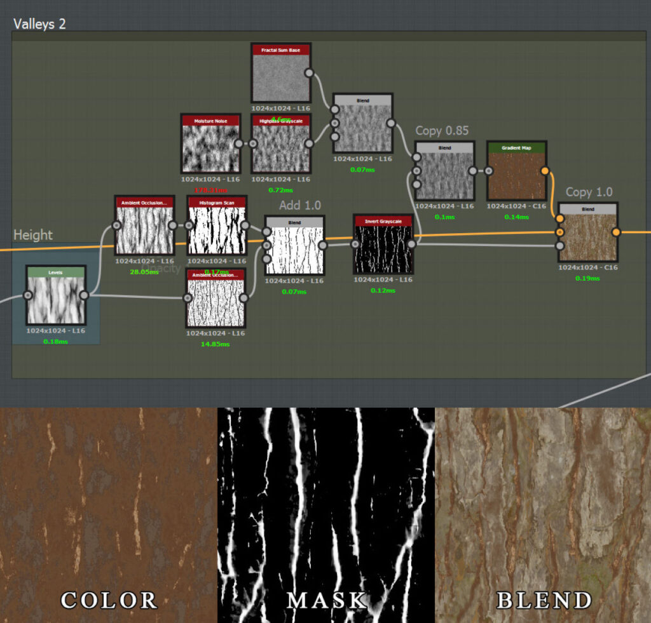The image size is (651, 623).
Task: Select the Highpass Grayscale node preview
Action: tap(280, 149)
